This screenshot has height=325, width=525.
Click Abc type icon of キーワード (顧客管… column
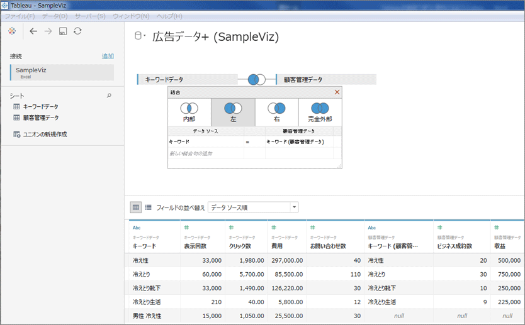pyautogui.click(x=371, y=228)
